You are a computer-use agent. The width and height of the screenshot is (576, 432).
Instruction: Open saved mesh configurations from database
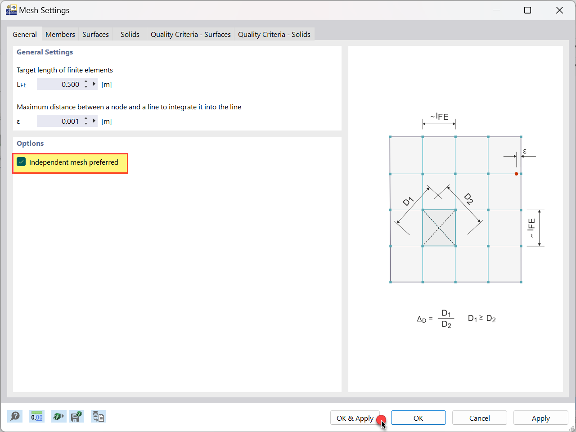pos(98,416)
